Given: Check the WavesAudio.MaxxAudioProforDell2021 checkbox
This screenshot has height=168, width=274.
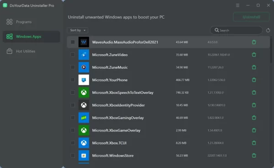Looking at the screenshot, I should pos(73,42).
